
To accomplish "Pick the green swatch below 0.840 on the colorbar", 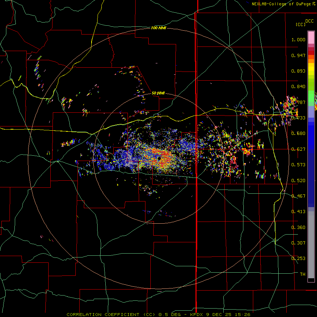I will tap(311, 97).
